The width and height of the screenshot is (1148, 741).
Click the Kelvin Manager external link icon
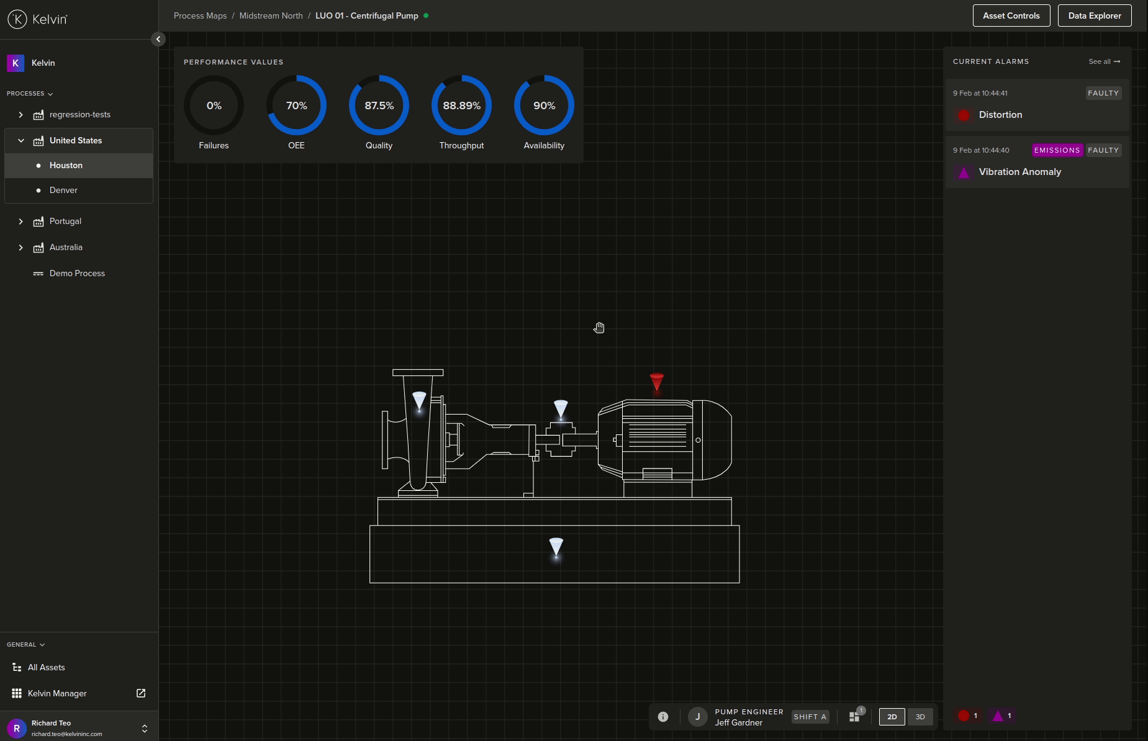pyautogui.click(x=141, y=693)
